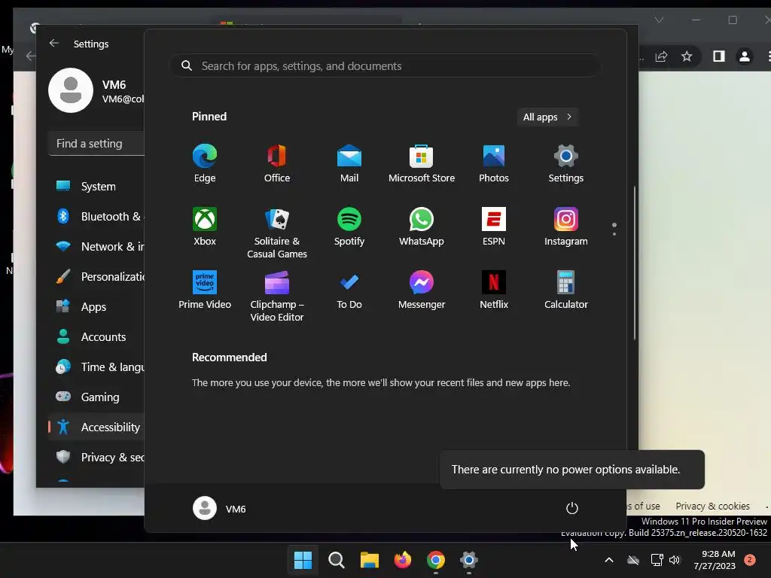
Task: Click the VM6 profile picture in Settings
Action: click(71, 90)
